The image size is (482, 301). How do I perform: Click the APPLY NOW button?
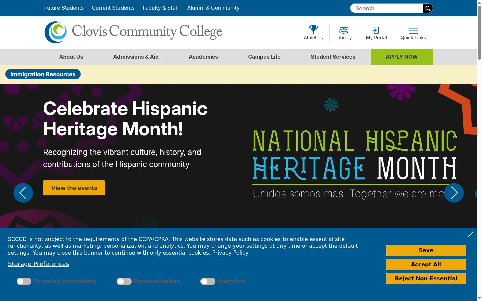point(402,57)
